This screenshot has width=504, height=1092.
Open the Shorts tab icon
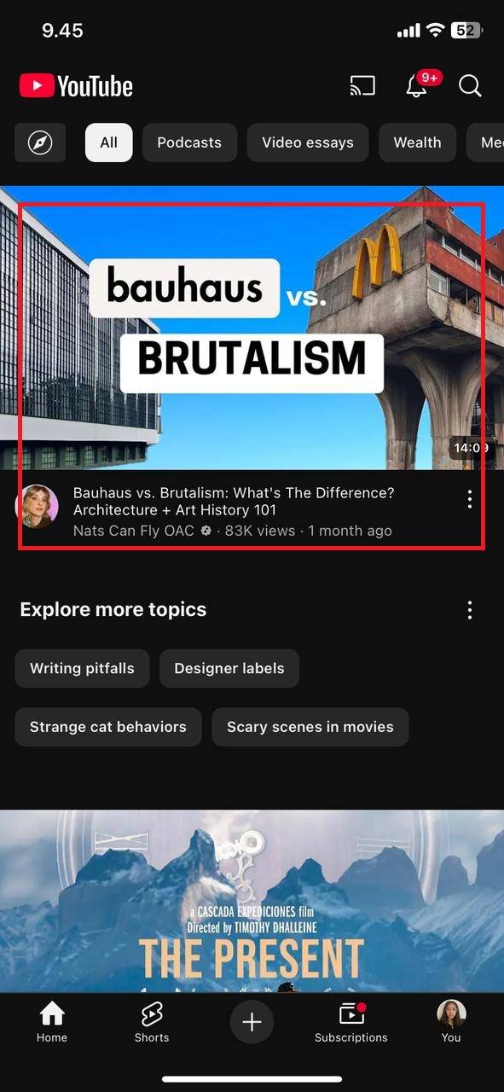(152, 1022)
